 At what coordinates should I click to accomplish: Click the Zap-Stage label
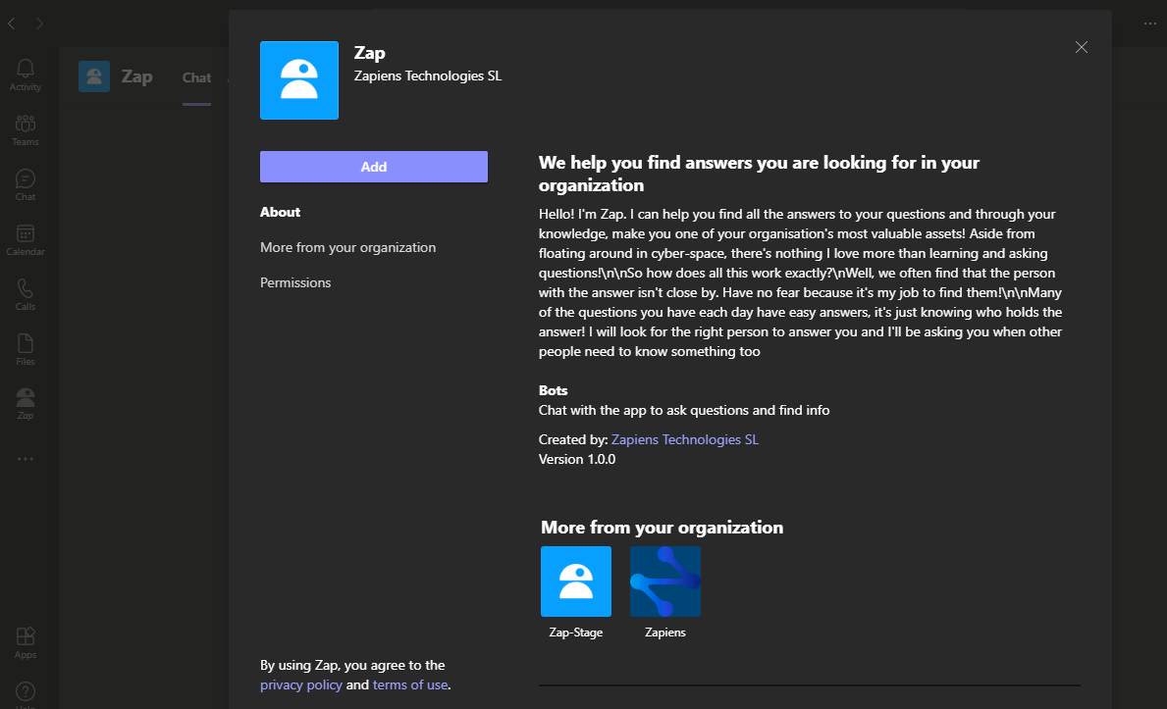(x=576, y=633)
